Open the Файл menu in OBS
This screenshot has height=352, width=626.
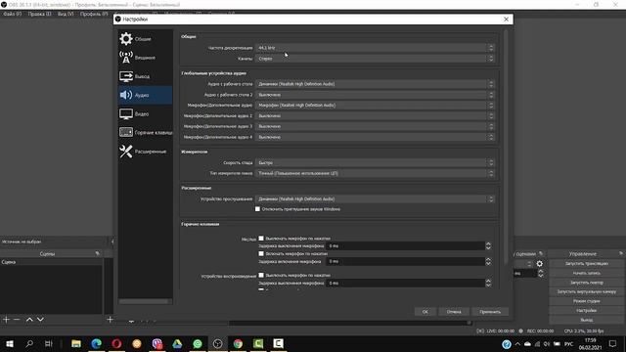pyautogui.click(x=13, y=14)
